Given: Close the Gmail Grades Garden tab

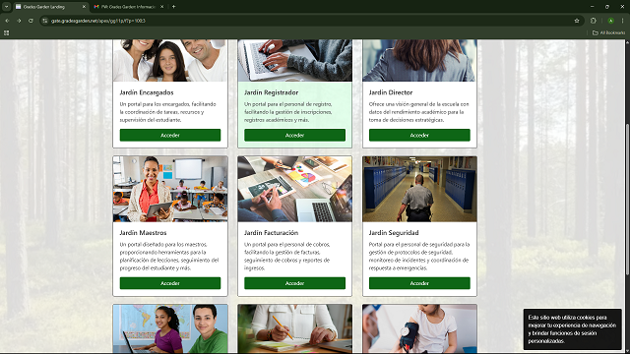Looking at the screenshot, I should click(x=161, y=7).
